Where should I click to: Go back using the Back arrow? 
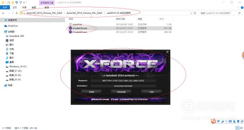click(x=3, y=13)
